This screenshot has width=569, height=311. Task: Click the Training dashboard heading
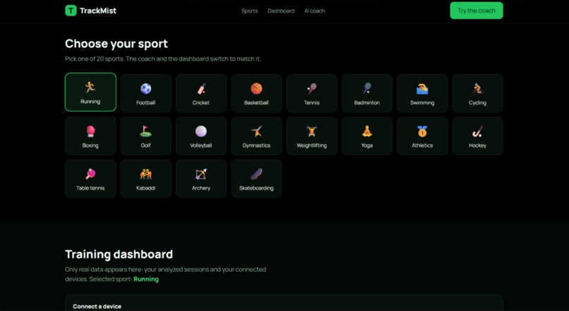click(119, 254)
